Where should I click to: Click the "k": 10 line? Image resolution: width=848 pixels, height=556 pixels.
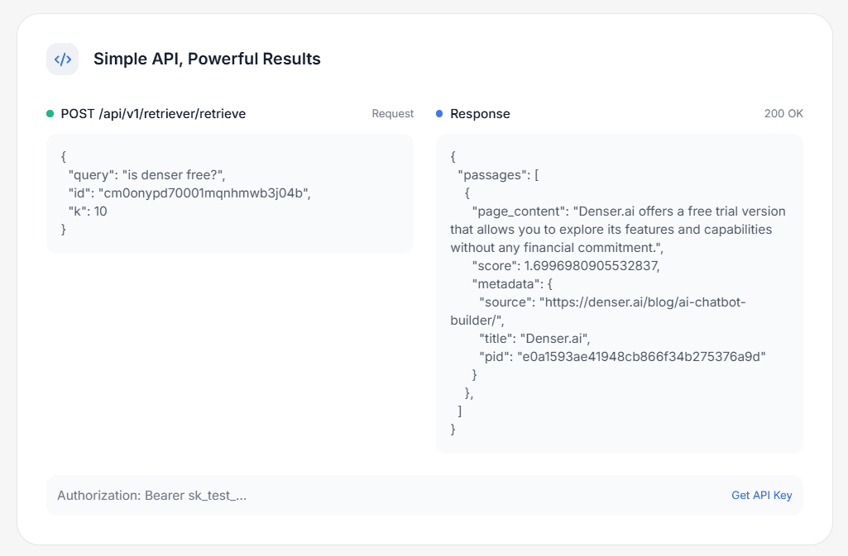pyautogui.click(x=88, y=211)
